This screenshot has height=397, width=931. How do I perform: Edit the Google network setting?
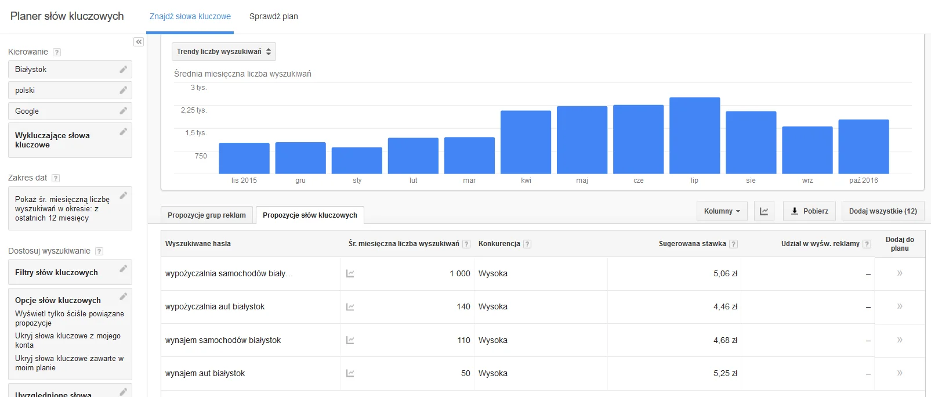coord(123,111)
